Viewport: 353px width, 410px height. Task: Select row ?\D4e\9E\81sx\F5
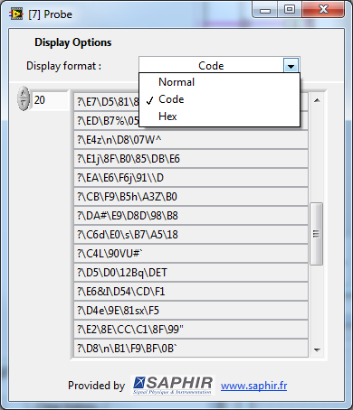(x=191, y=311)
